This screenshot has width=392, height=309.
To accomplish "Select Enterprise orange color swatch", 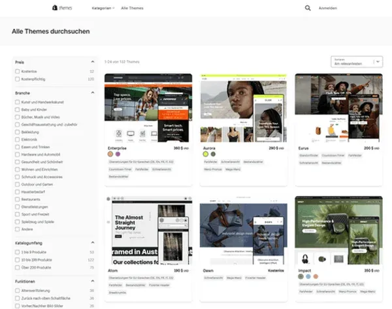I will [x=110, y=154].
